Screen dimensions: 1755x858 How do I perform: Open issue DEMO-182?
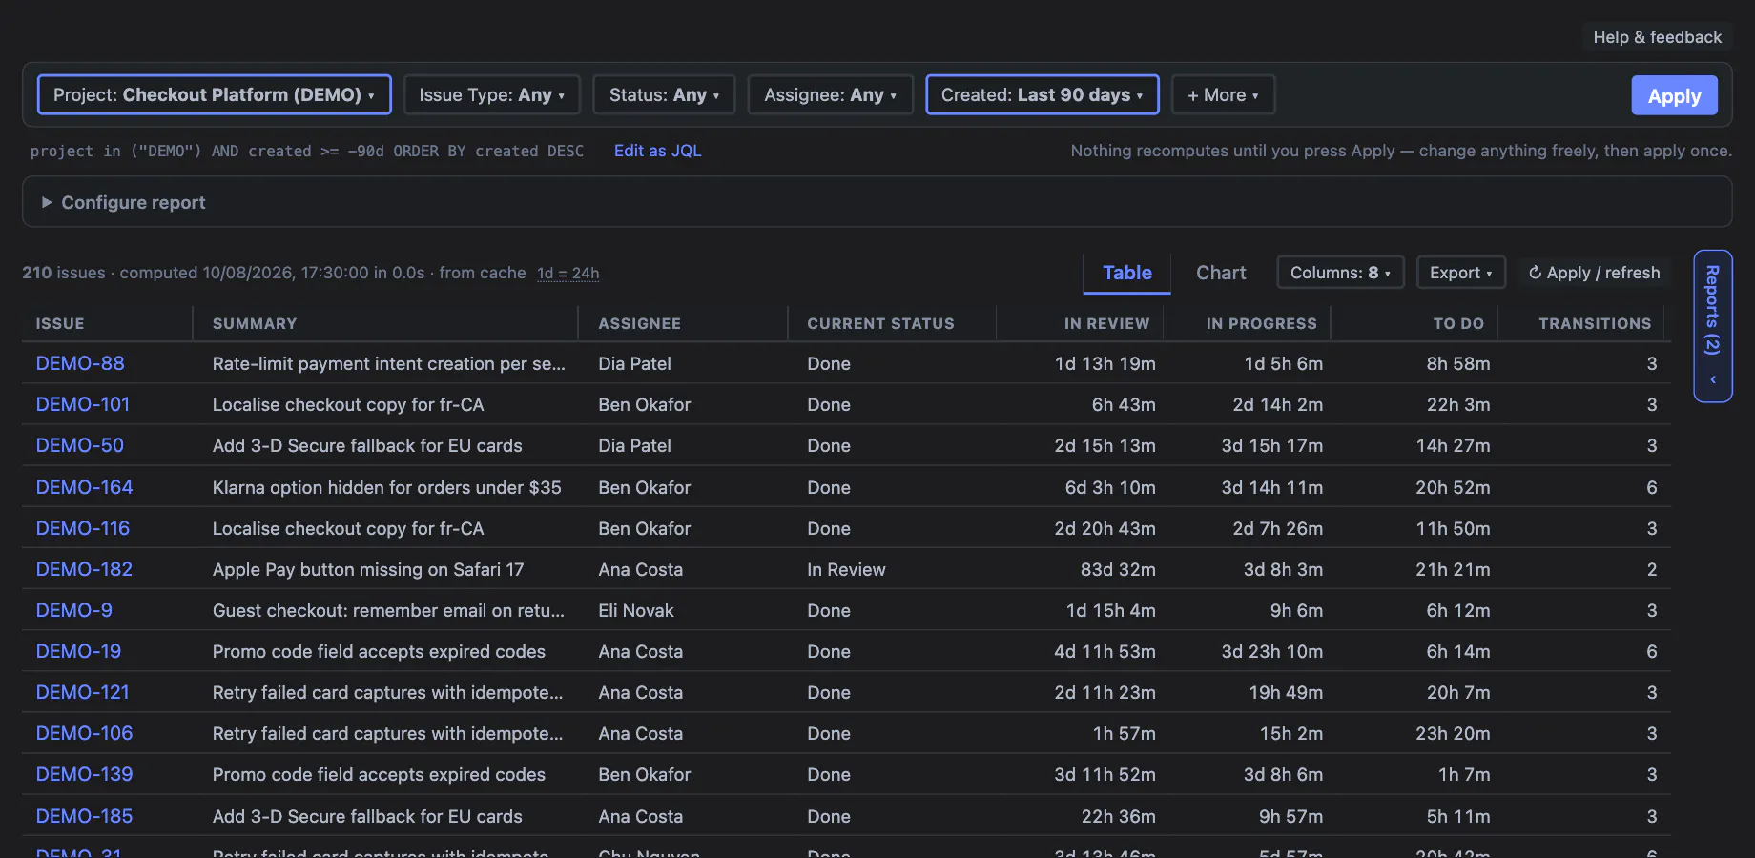tap(84, 569)
